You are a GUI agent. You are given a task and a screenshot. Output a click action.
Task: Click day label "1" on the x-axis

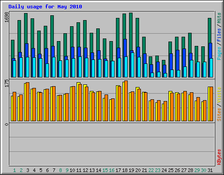point(14,170)
